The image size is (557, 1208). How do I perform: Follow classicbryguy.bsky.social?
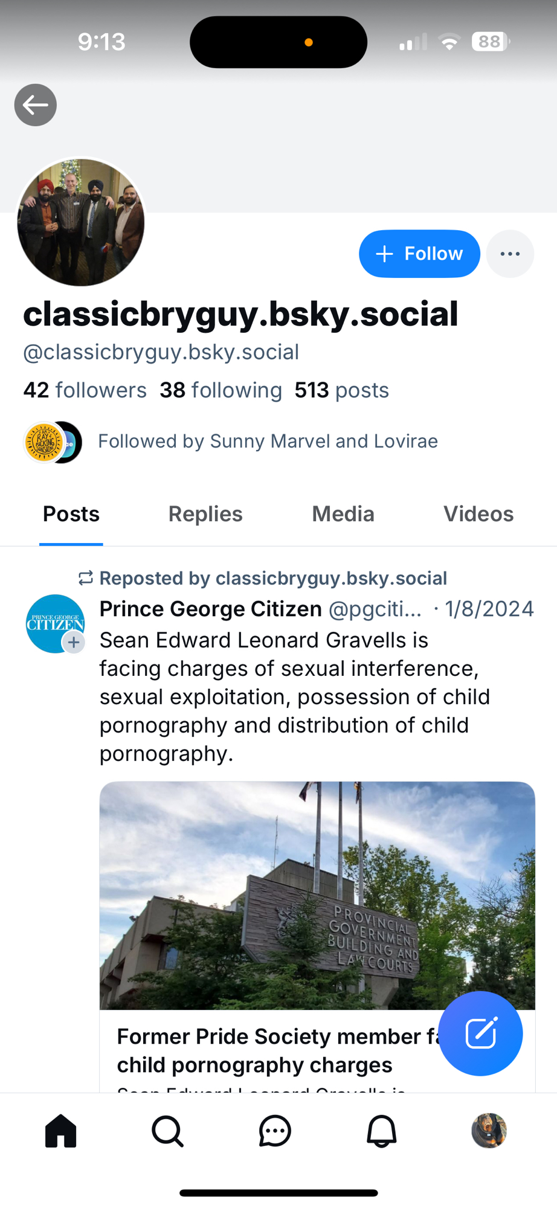(x=419, y=254)
